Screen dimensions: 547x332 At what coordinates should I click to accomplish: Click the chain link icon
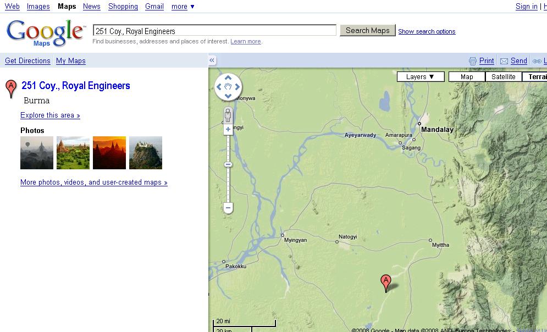coord(537,61)
